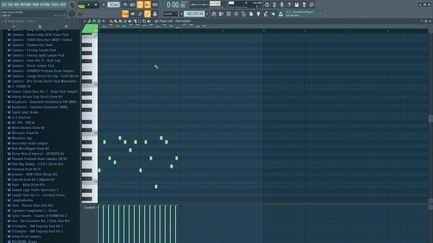Open the Piano roll target channel selector
The height and width of the screenshot is (243, 433).
(x=176, y=21)
